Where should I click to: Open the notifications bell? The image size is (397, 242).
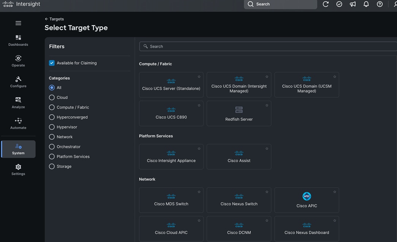[366, 4]
